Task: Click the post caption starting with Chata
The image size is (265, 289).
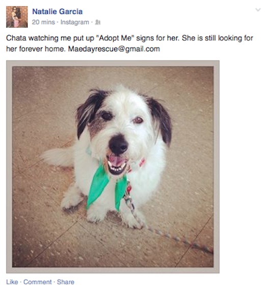Action: pos(129,43)
